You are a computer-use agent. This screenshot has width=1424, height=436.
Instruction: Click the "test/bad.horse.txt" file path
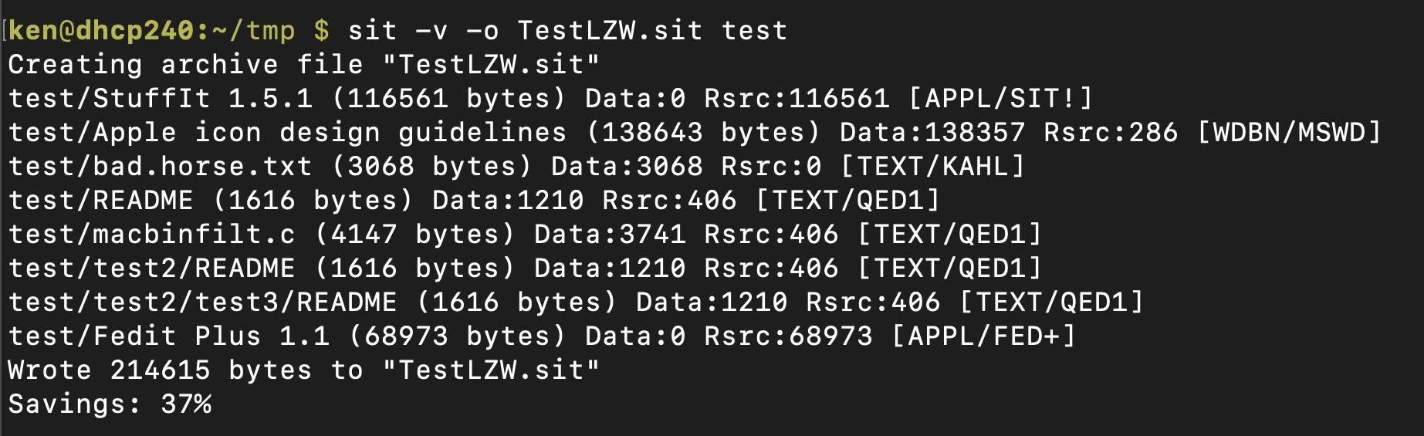click(160, 166)
